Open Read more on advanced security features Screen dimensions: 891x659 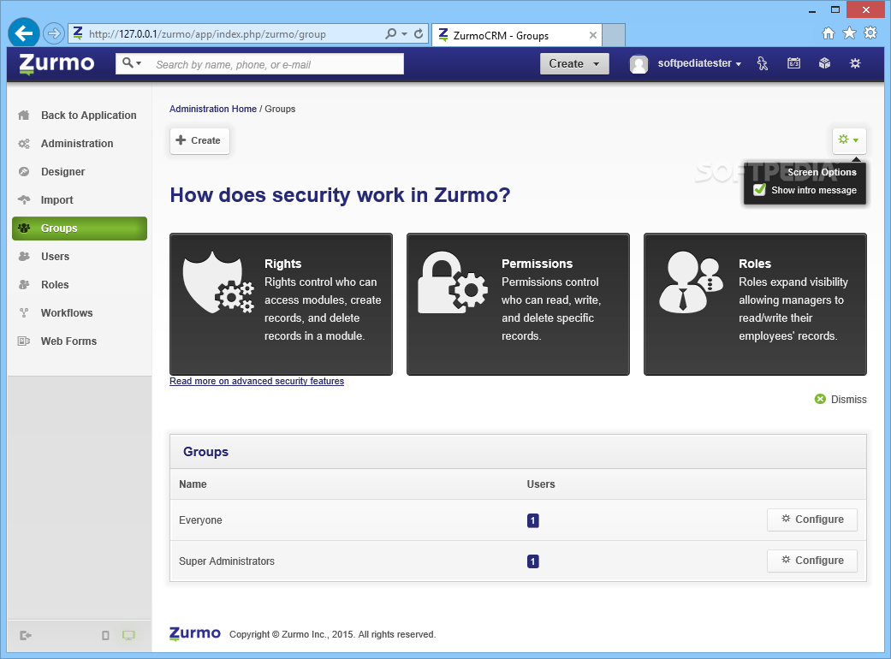257,381
